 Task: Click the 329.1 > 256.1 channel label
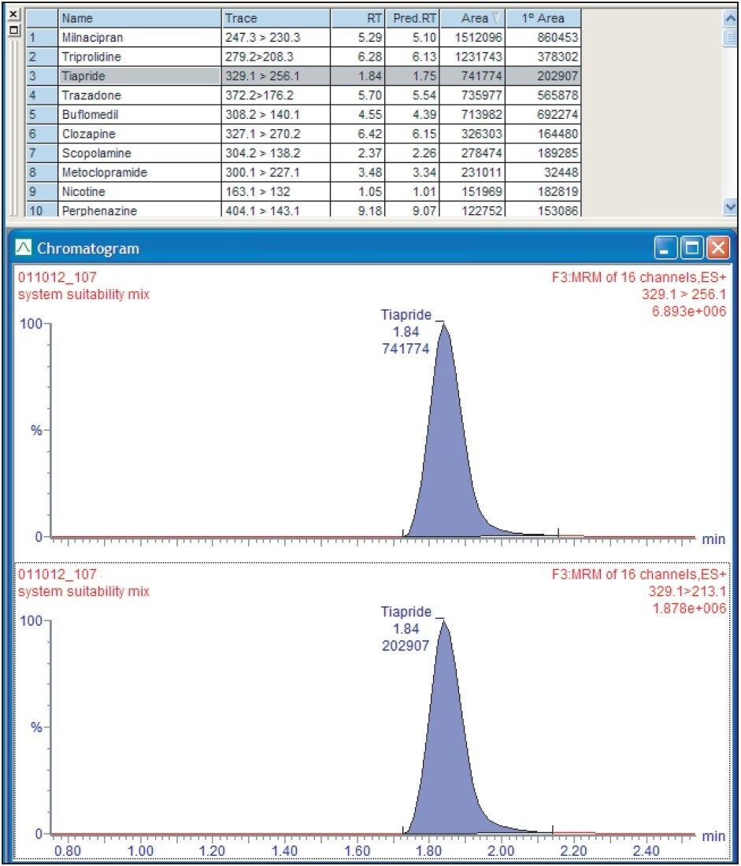684,294
